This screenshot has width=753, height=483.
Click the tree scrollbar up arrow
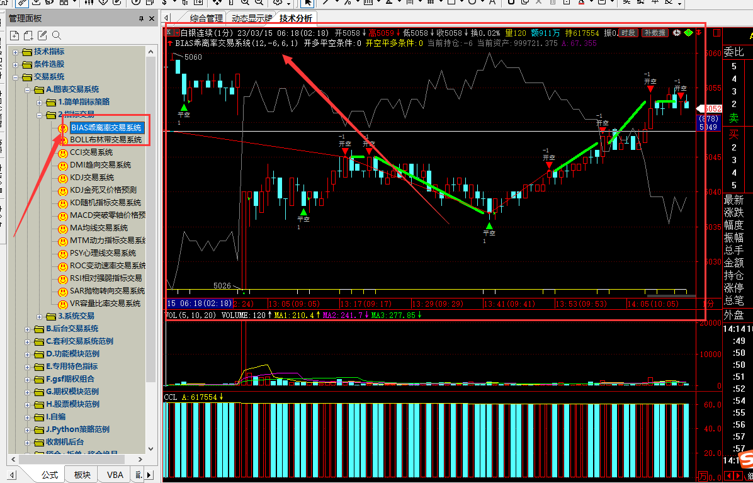[151, 52]
